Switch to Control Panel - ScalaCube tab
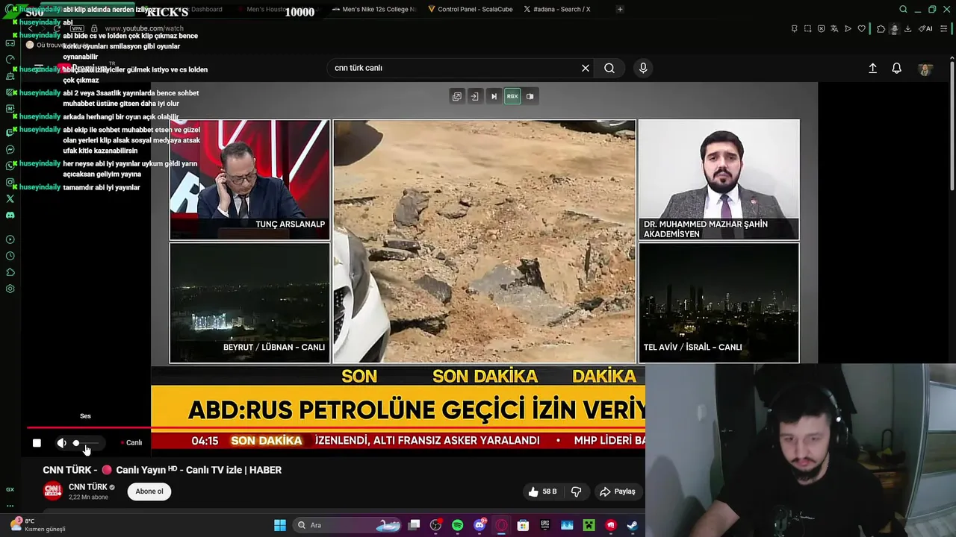956x537 pixels. pos(471,9)
